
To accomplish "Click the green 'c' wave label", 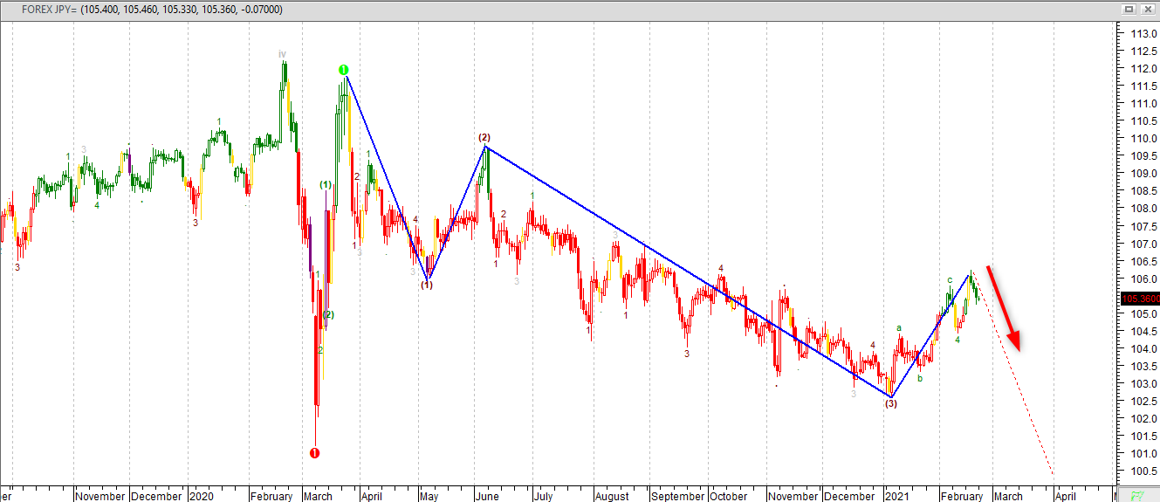I will click(x=950, y=280).
